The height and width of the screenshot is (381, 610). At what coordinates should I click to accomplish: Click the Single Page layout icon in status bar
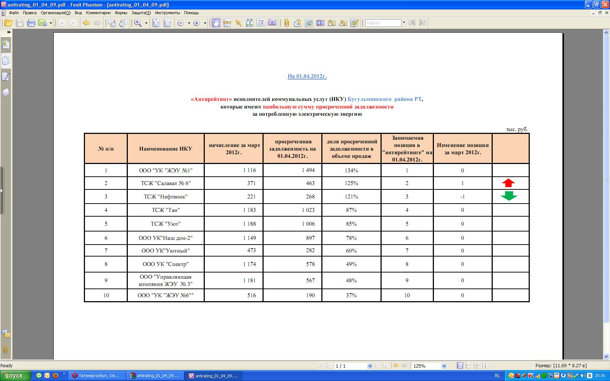460,366
